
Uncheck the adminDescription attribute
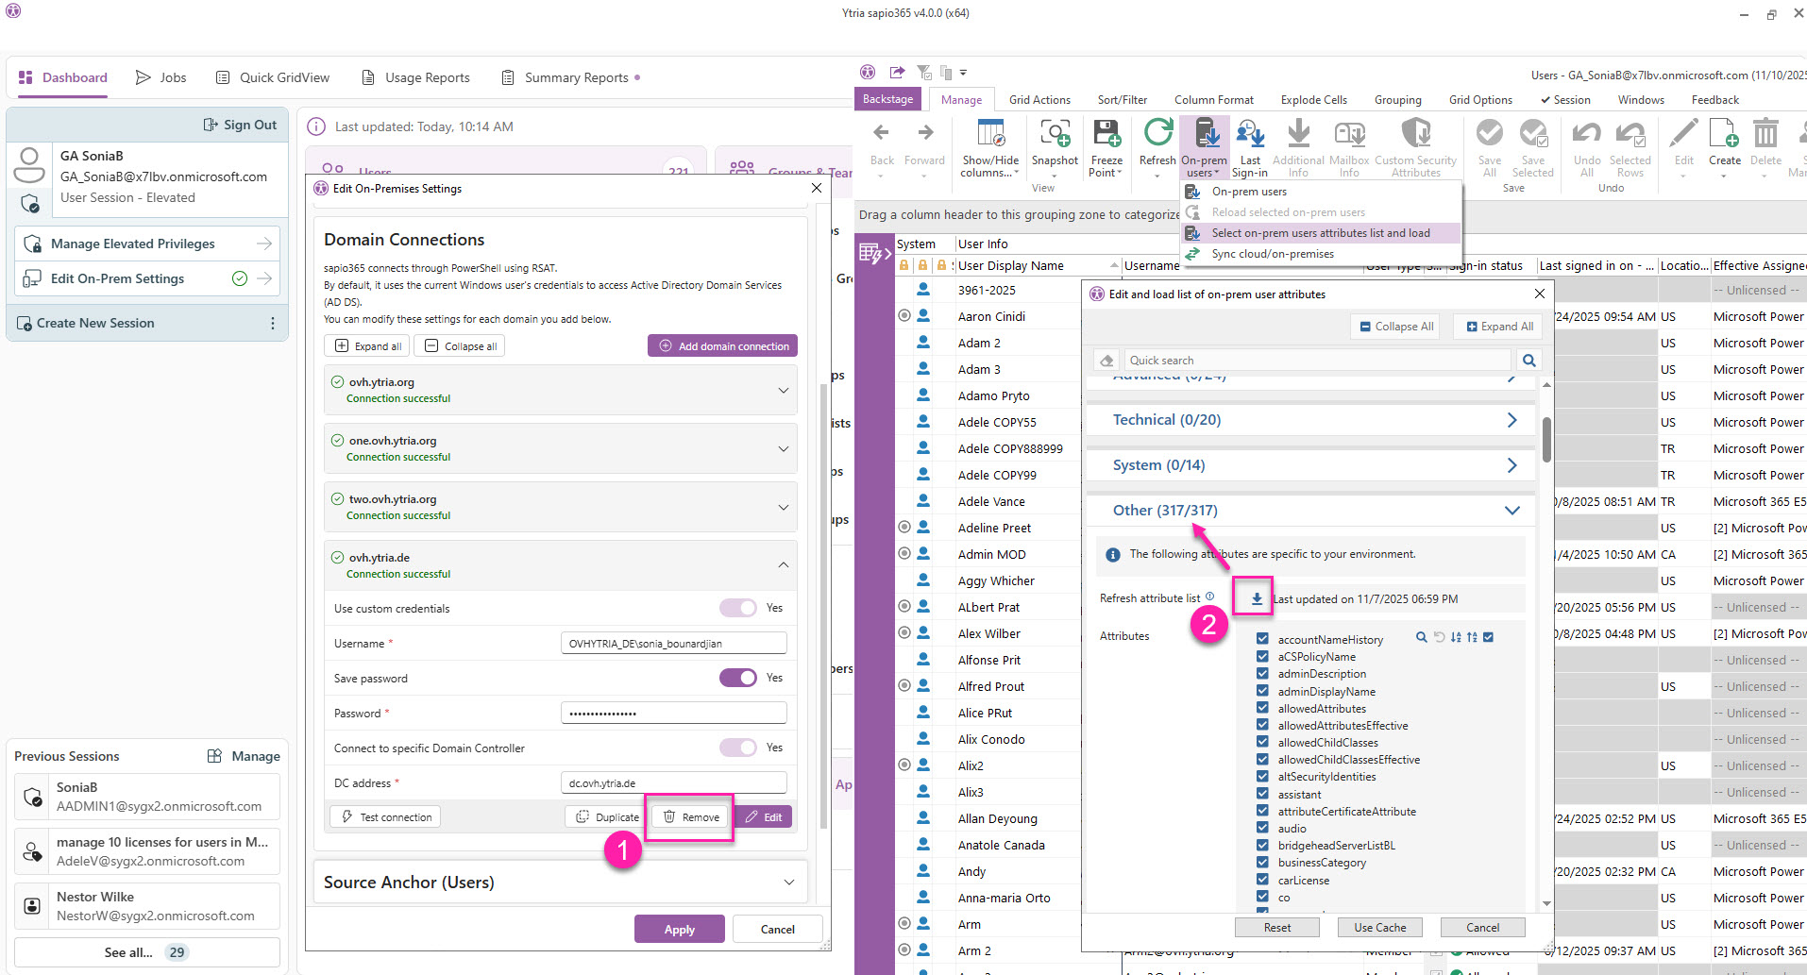coord(1262,673)
